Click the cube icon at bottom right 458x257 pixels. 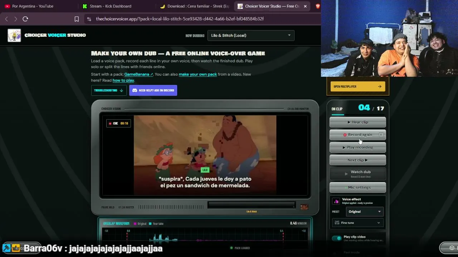coord(452,248)
